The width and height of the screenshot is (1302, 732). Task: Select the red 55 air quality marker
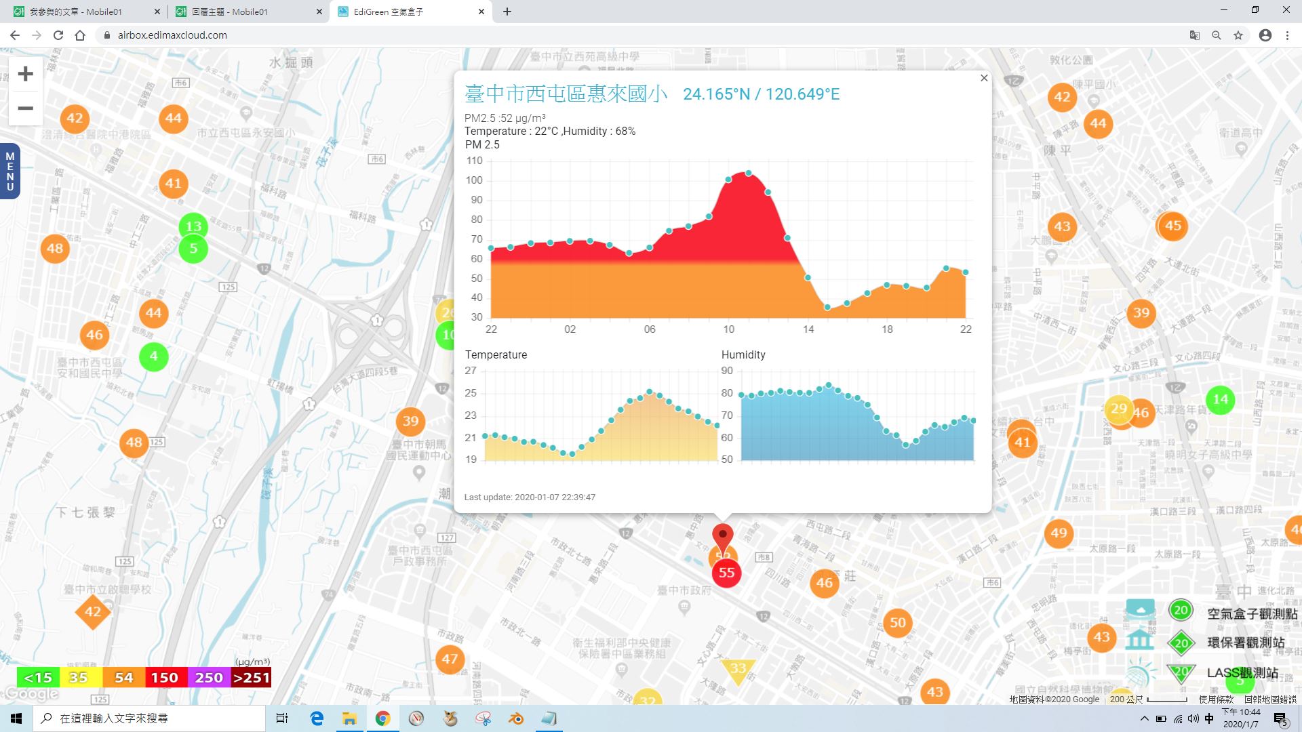click(x=726, y=573)
